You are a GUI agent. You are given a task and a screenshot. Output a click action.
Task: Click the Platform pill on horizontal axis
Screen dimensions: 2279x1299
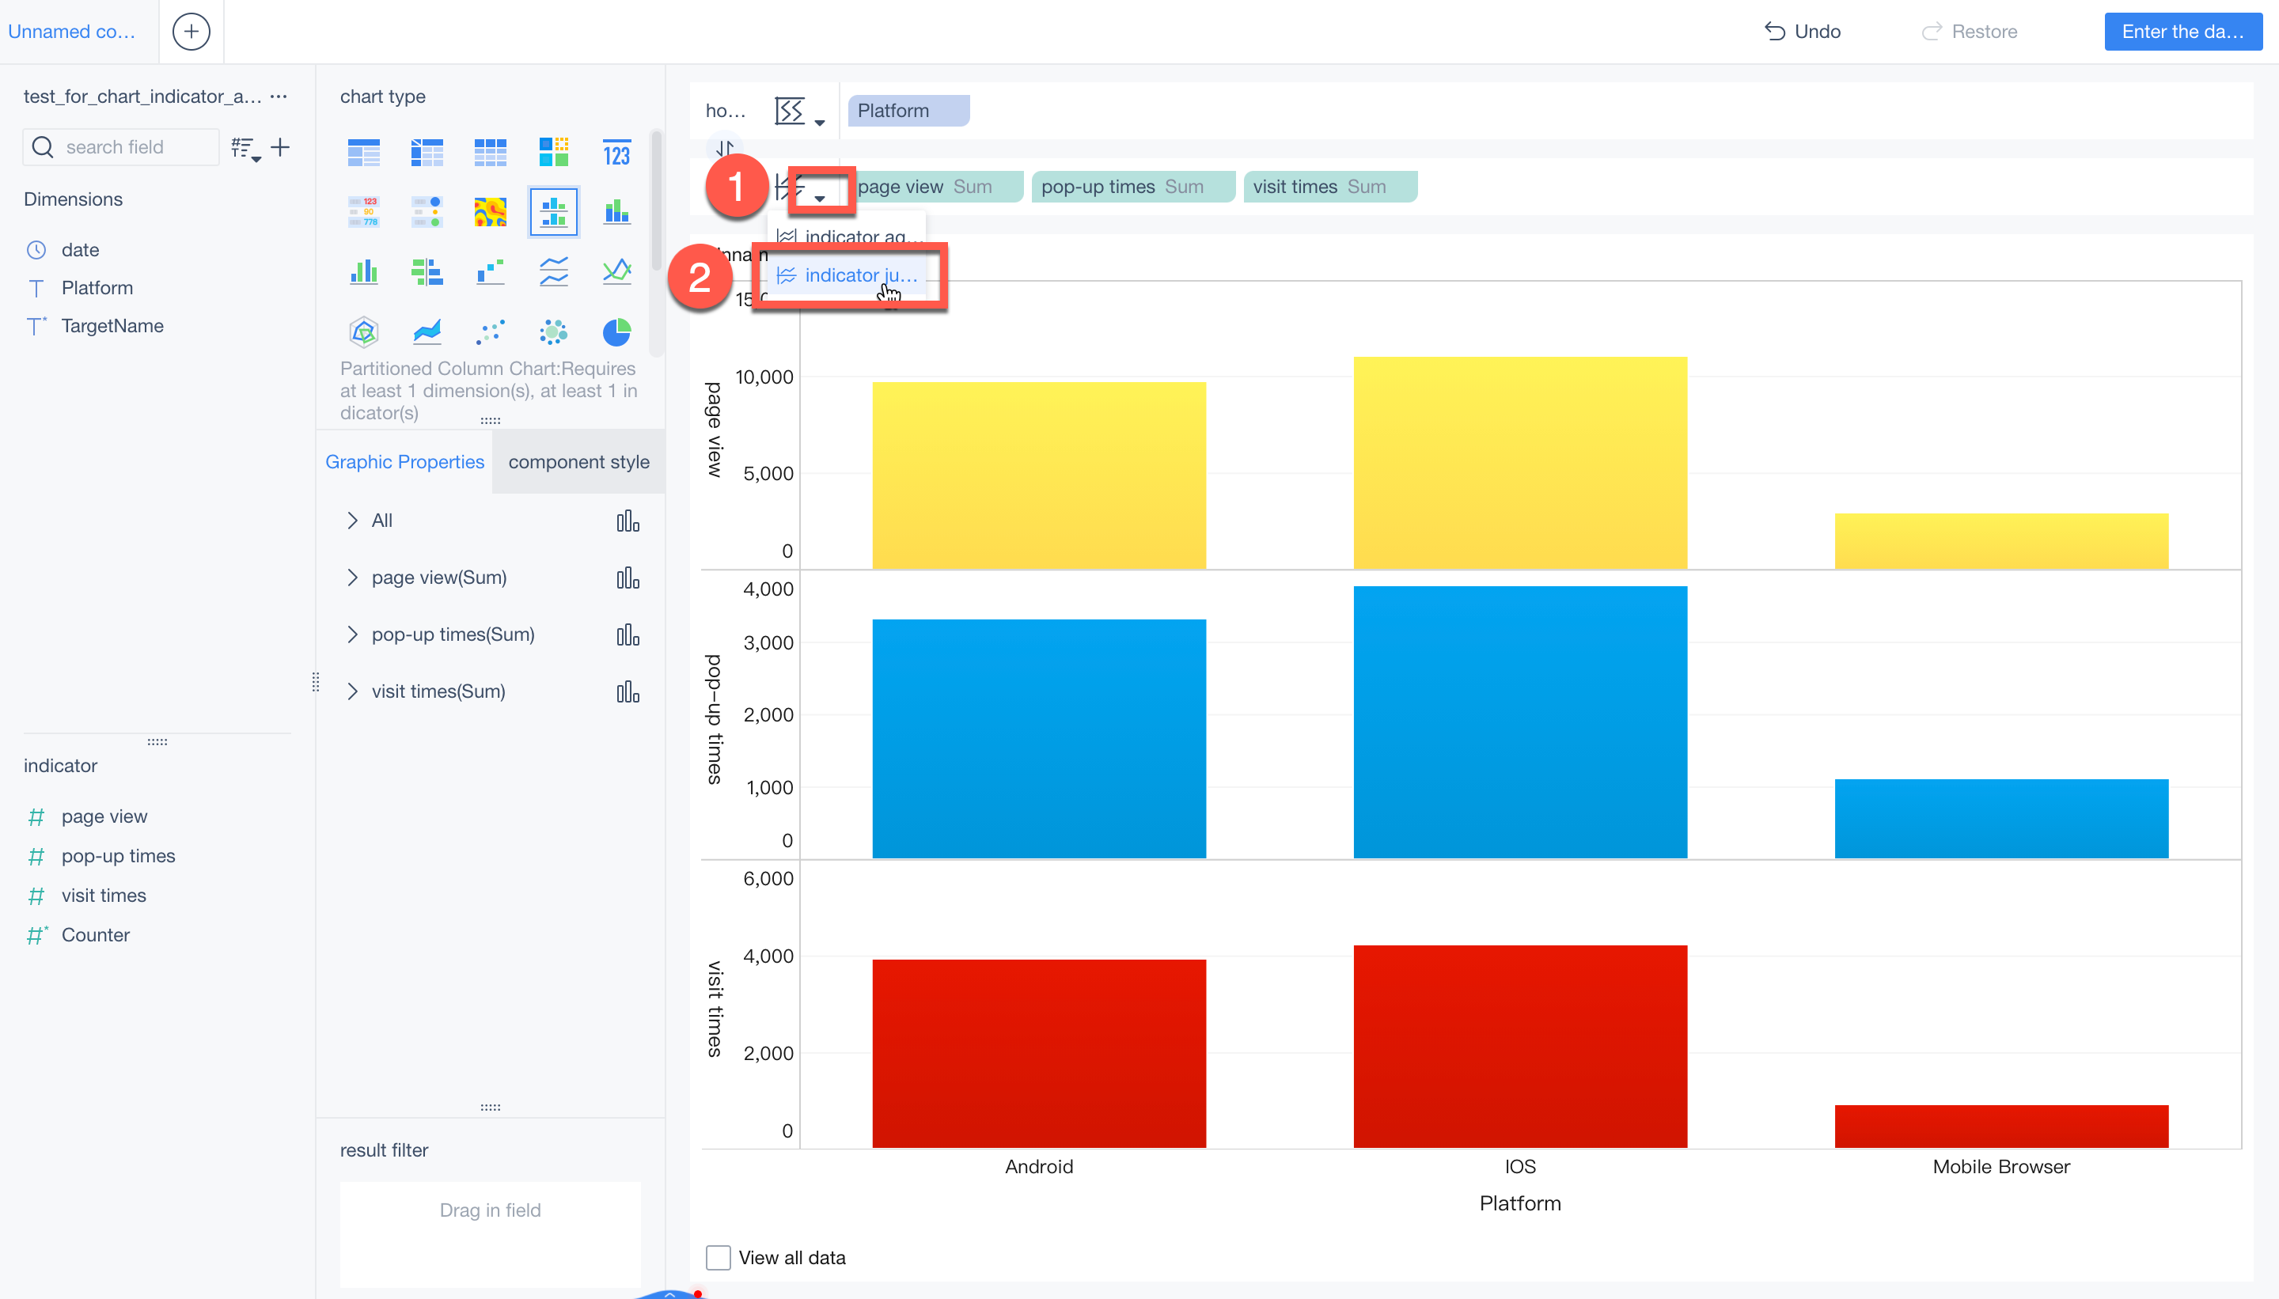(908, 111)
